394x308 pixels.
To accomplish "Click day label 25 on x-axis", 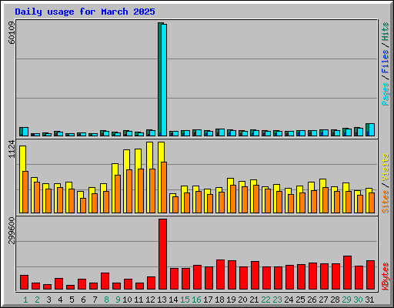I will (x=300, y=300).
